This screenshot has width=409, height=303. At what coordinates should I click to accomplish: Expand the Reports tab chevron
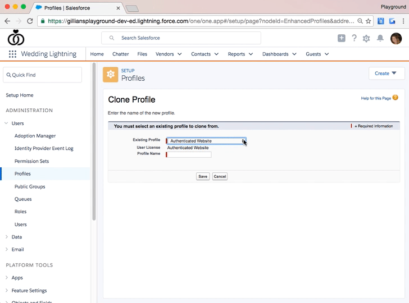[251, 54]
